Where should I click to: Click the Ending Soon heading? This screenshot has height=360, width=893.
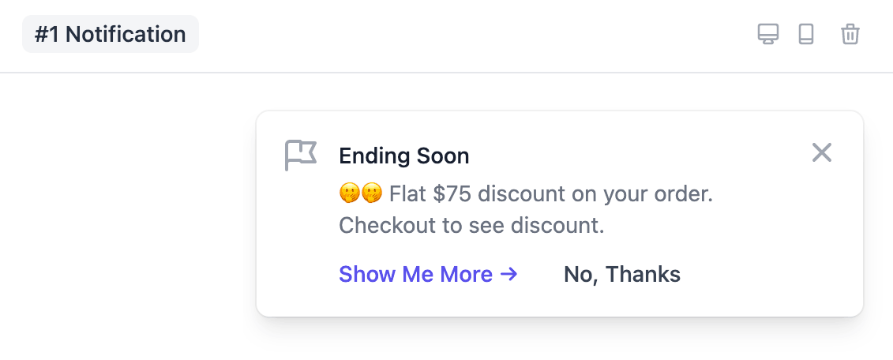403,156
